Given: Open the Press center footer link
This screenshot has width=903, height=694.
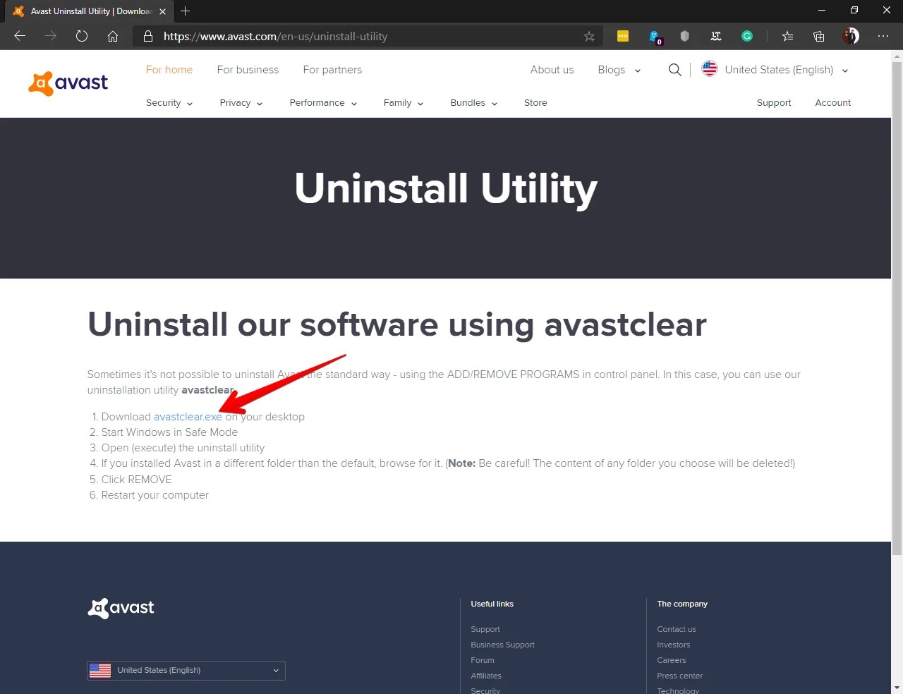Looking at the screenshot, I should [x=680, y=676].
